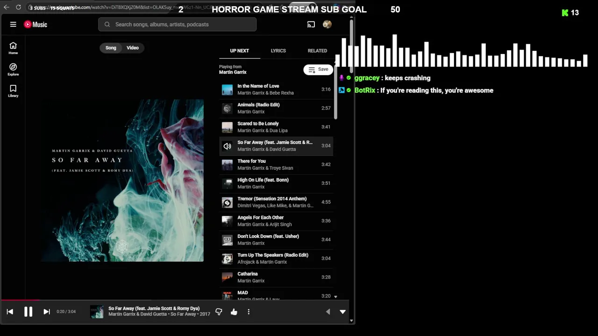Play High On Life (feat. Bonn)

277,183
